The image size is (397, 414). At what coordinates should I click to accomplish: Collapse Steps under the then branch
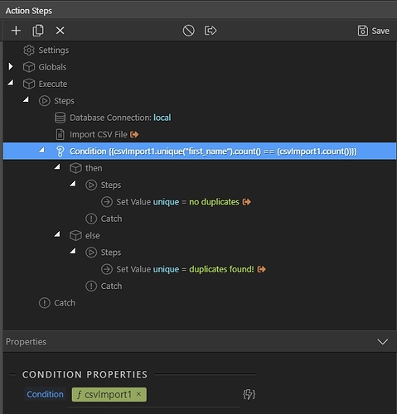pos(73,184)
